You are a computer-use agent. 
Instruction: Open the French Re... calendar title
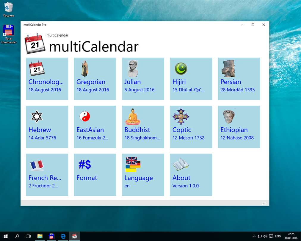(45, 178)
